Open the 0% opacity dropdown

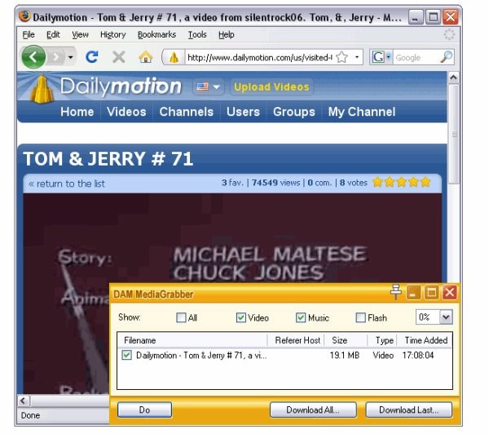pyautogui.click(x=446, y=317)
